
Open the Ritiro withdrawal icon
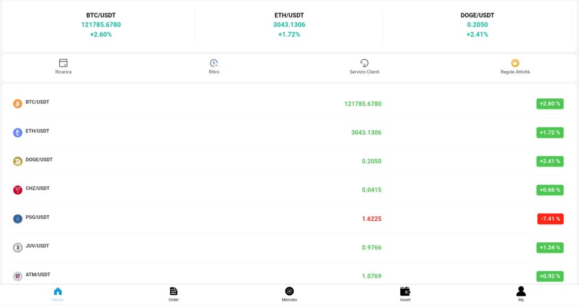214,63
